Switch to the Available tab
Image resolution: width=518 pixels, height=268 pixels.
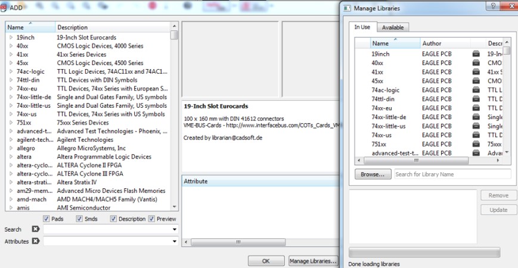pyautogui.click(x=393, y=27)
